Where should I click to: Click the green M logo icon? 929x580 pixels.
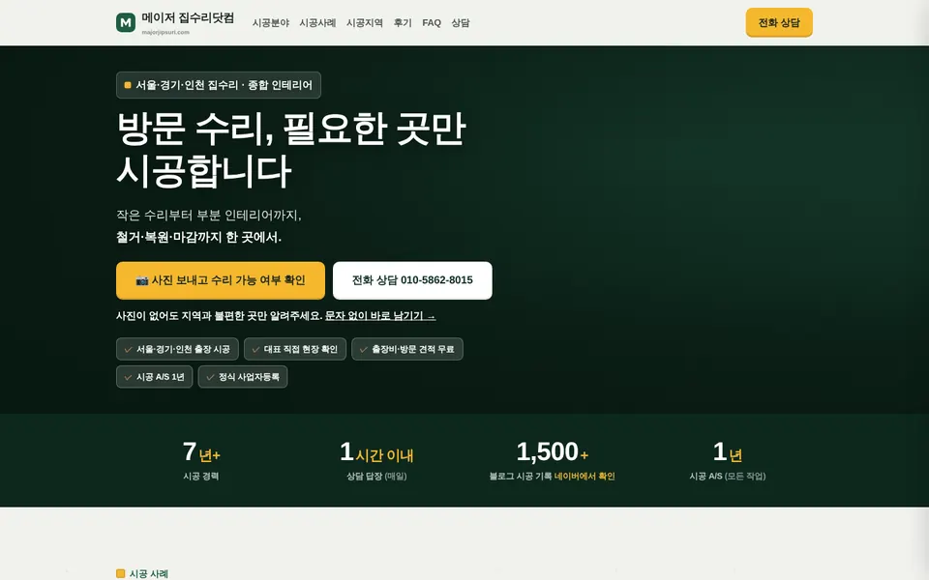(126, 22)
